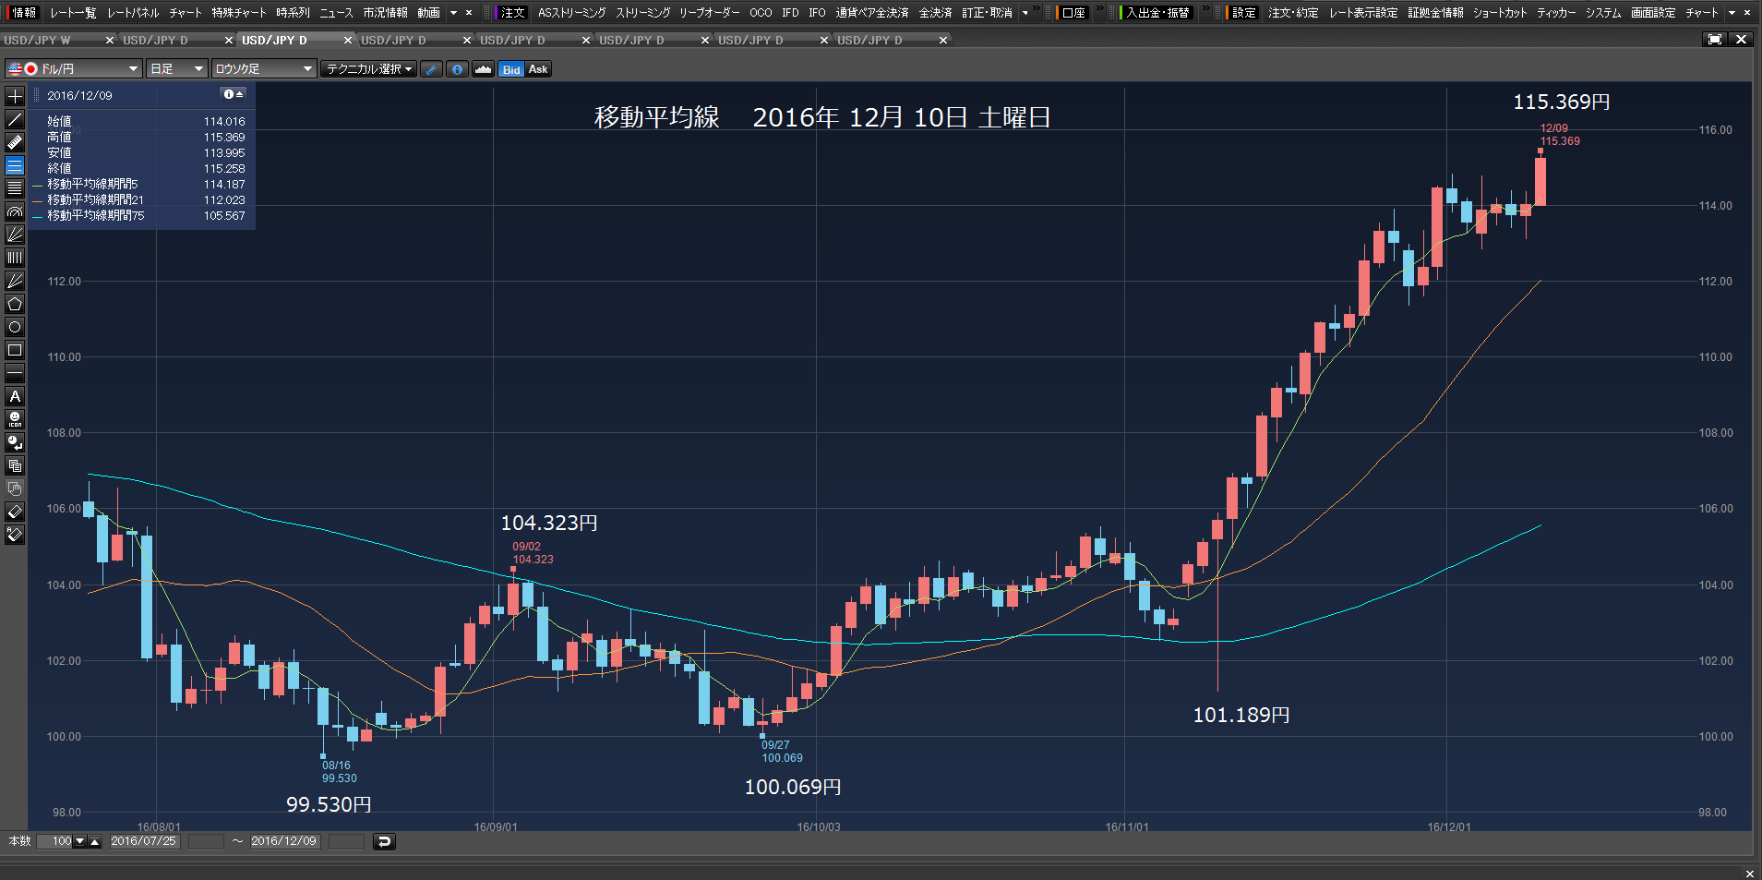Click the 証拠金情報 button
The image size is (1762, 880).
pyautogui.click(x=1435, y=13)
